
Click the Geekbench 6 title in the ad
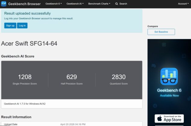[x=169, y=90]
